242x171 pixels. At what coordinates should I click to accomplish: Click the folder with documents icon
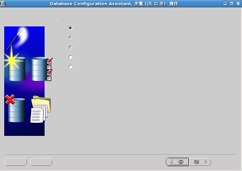(40, 110)
